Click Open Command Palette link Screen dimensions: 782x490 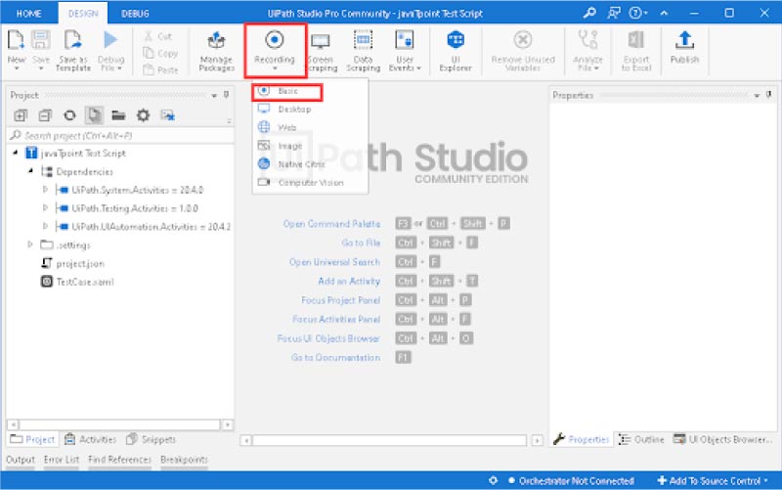tap(331, 224)
